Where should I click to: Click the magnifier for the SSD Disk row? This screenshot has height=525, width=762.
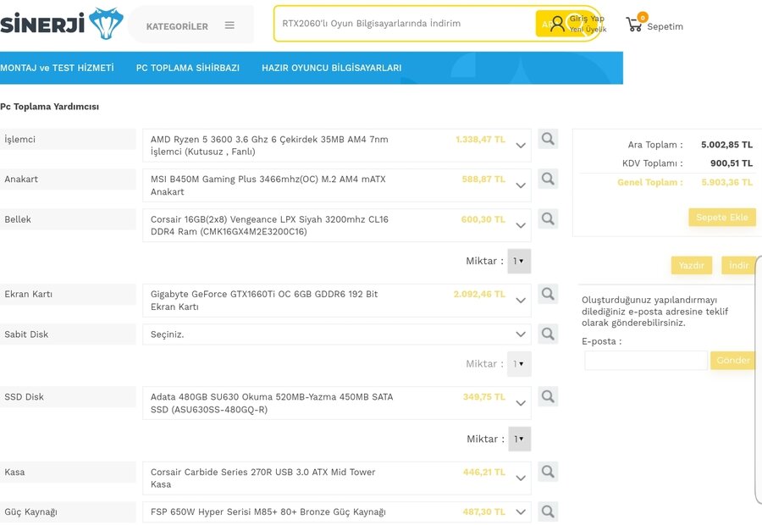tap(548, 396)
